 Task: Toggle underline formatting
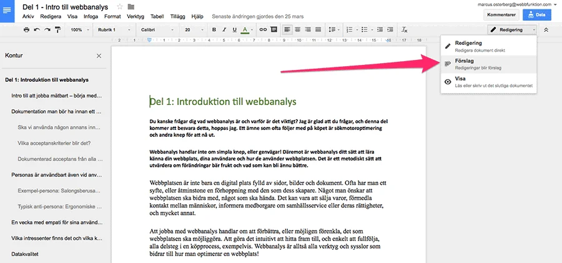235,29
